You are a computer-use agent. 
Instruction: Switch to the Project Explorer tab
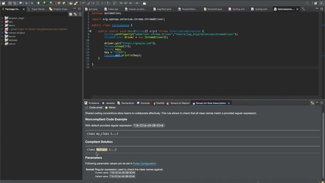(x=59, y=9)
